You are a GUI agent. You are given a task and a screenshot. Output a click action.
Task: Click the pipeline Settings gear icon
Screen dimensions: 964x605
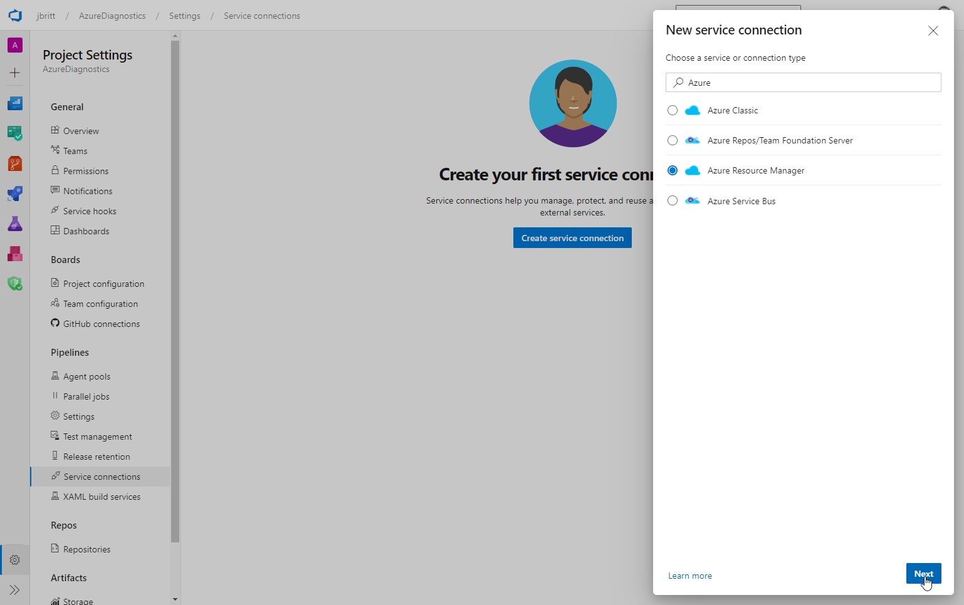[x=55, y=416]
